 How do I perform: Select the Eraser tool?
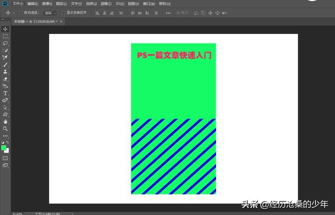[x=5, y=79]
